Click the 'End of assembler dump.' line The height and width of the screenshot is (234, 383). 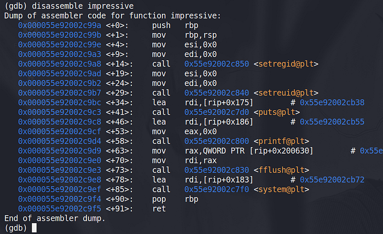[54, 218]
